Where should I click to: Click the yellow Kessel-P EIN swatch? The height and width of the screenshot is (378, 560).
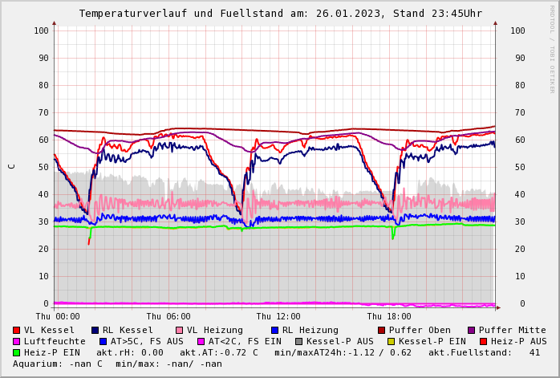tap(392, 341)
